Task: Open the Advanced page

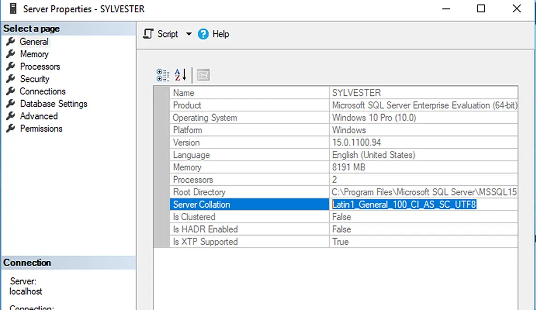Action: pyautogui.click(x=39, y=116)
